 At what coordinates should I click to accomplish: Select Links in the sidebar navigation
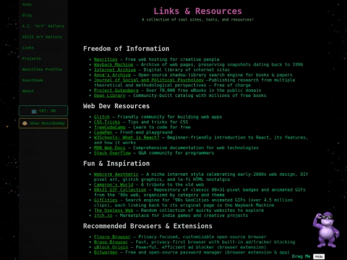pyautogui.click(x=28, y=48)
